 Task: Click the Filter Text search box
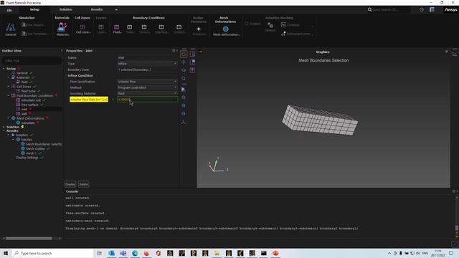(32, 60)
